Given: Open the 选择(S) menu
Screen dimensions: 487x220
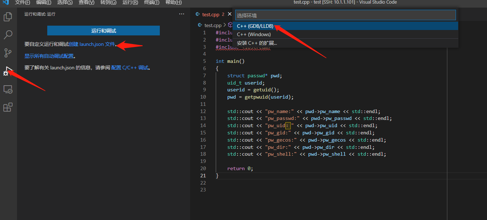Looking at the screenshot, I should click(x=65, y=3).
